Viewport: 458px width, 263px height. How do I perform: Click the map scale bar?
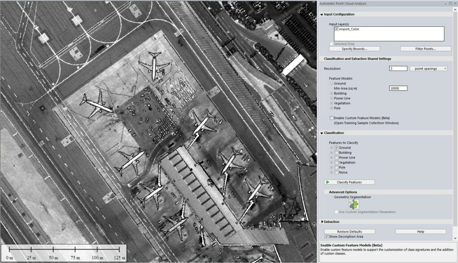(x=64, y=252)
